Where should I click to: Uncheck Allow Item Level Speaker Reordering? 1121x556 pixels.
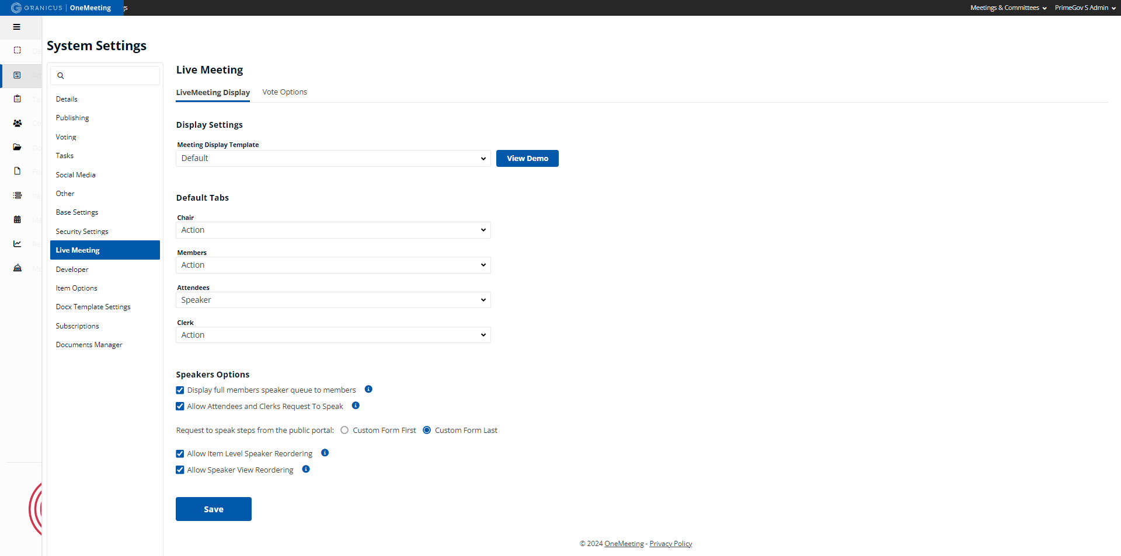179,453
